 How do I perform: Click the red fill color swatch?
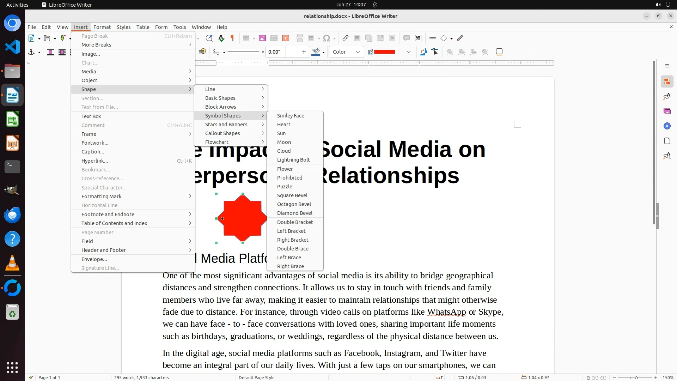[x=384, y=52]
